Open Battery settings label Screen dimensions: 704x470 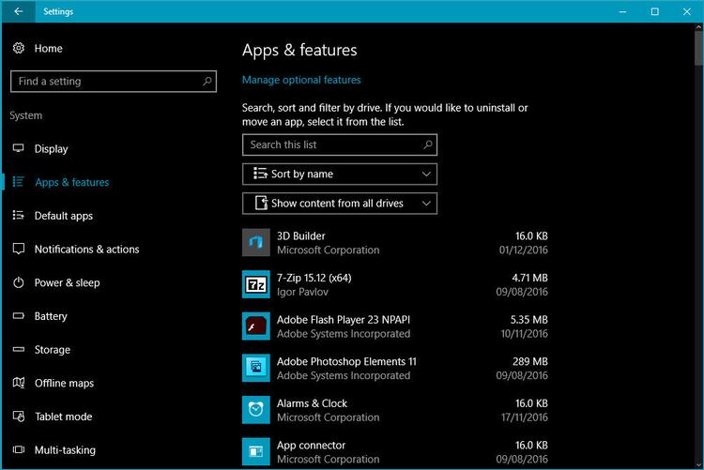tap(51, 316)
